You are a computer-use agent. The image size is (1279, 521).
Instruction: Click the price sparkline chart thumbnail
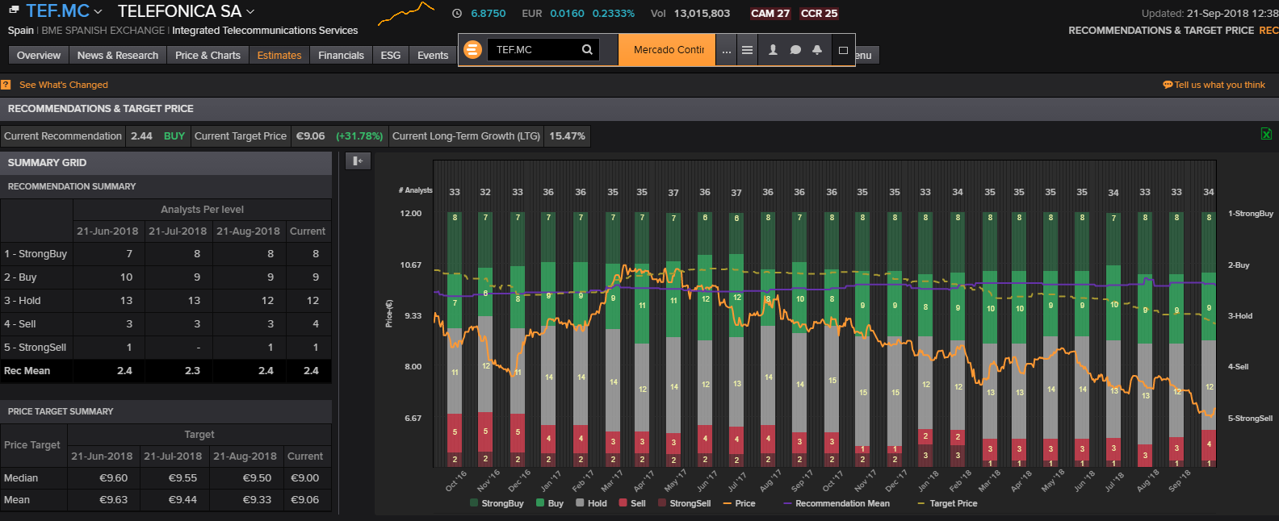(406, 14)
